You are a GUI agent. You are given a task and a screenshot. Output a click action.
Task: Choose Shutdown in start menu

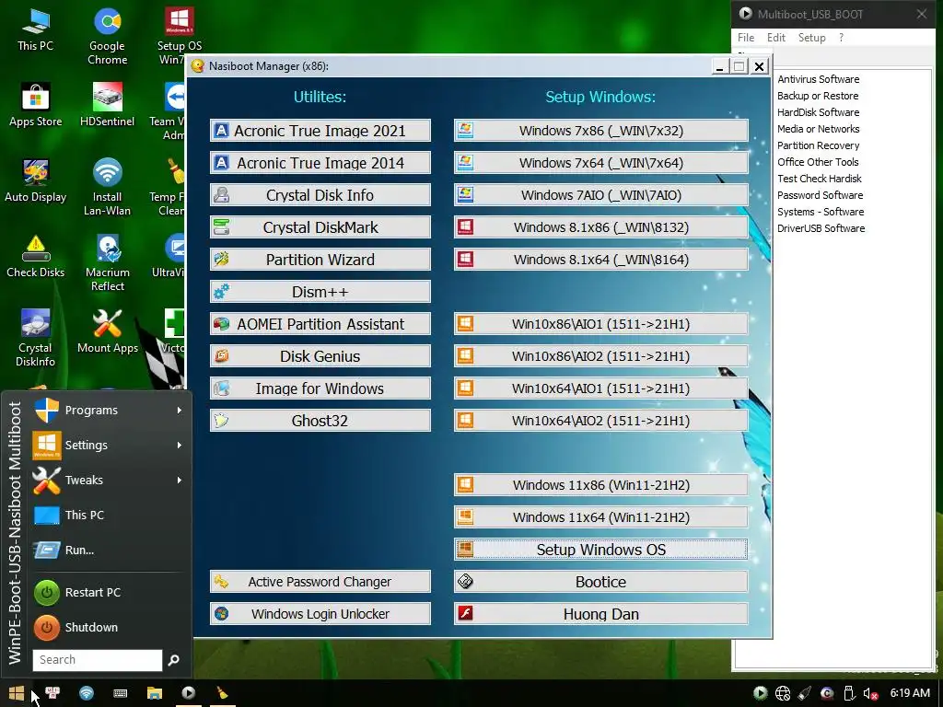click(109, 627)
